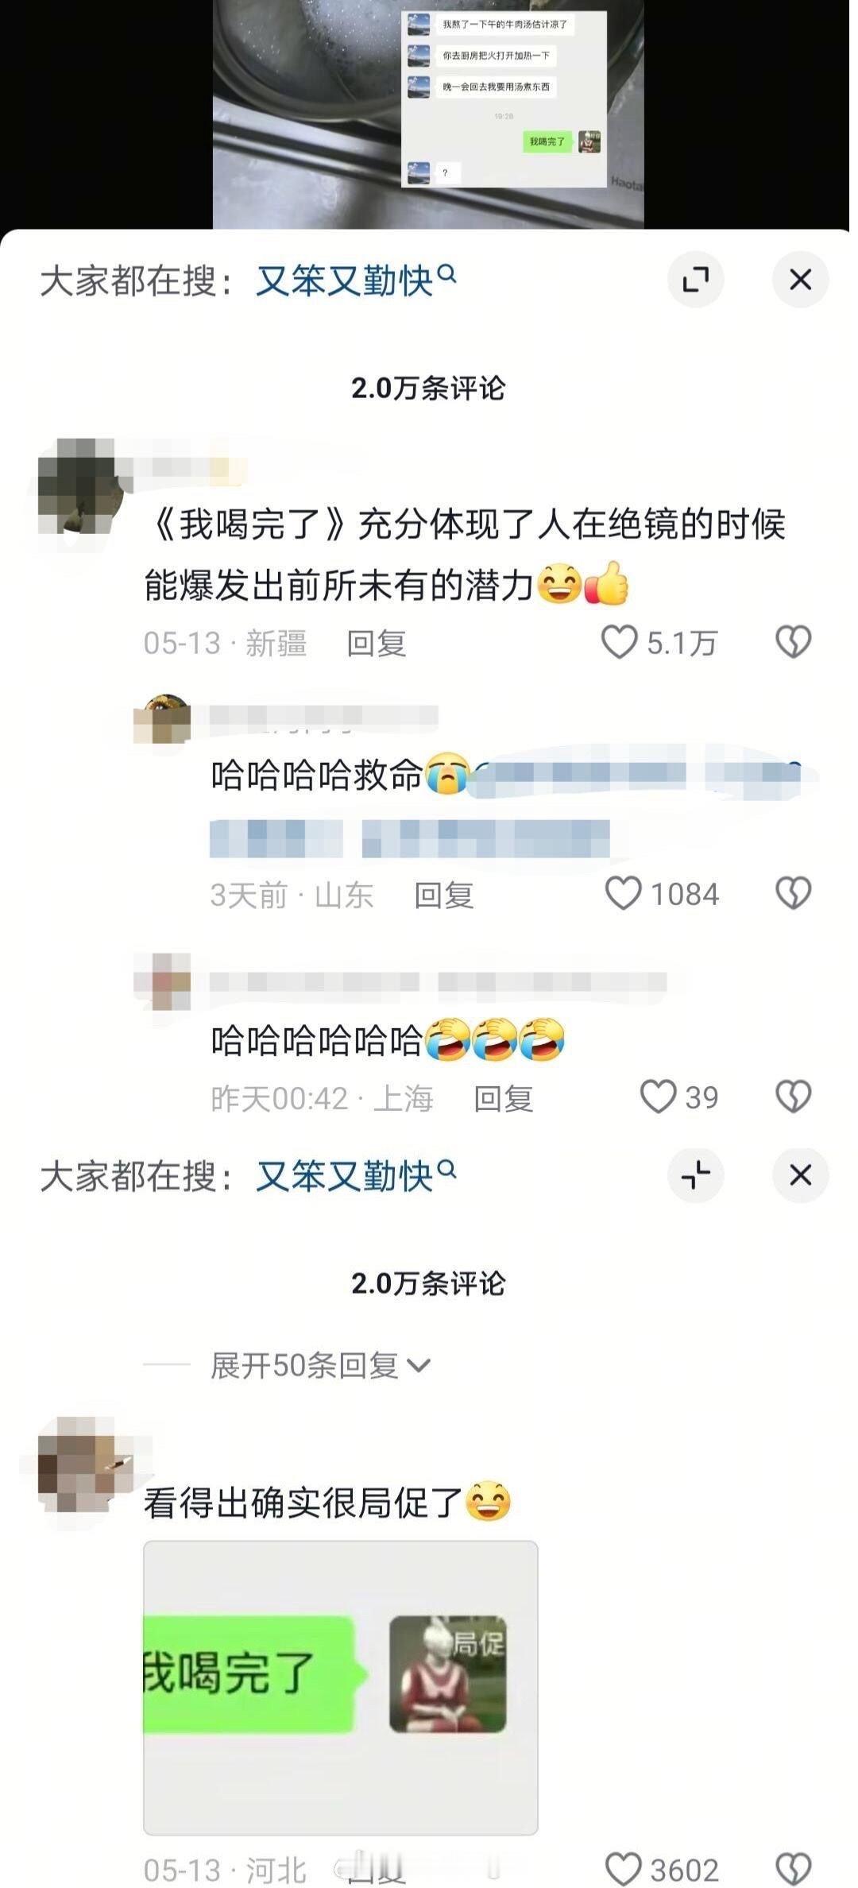Reply to the 山东 comment

(444, 895)
